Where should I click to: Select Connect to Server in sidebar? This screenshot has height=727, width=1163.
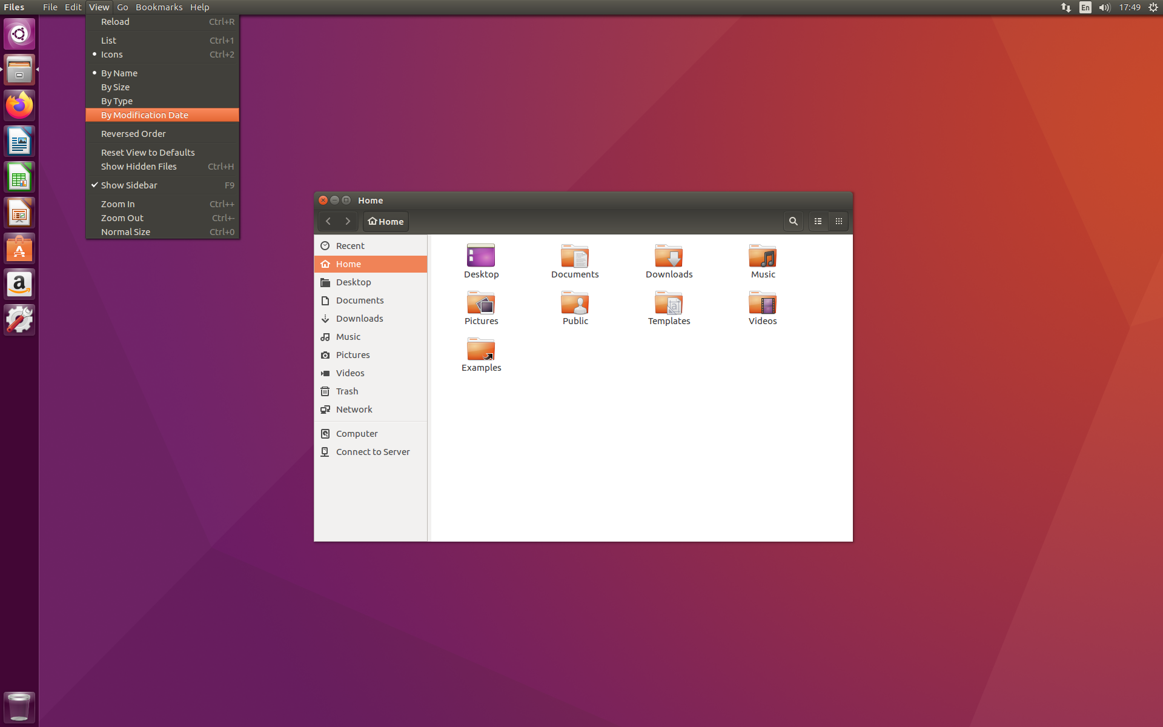(373, 452)
